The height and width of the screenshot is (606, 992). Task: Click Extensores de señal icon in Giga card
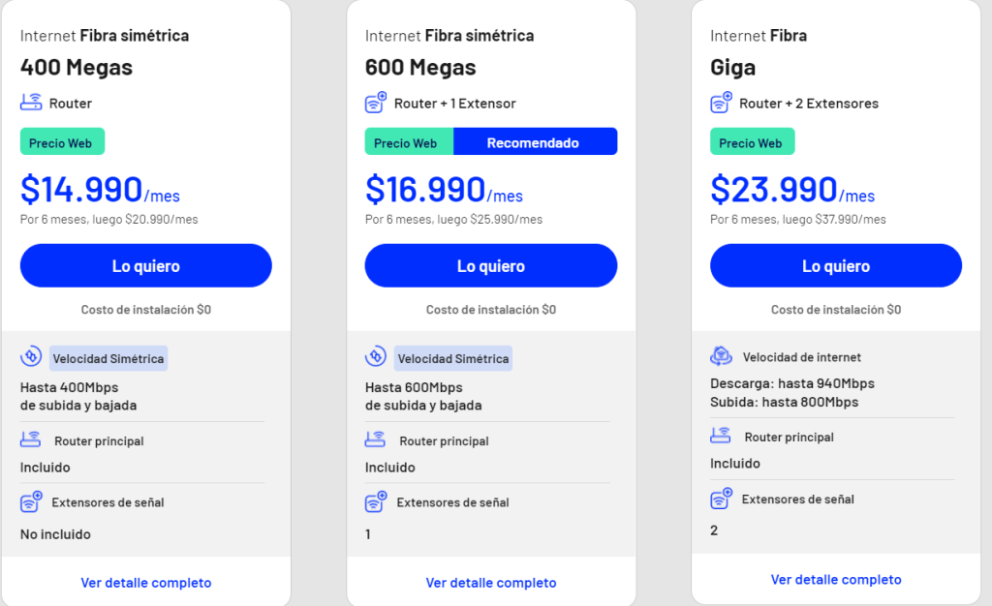point(721,499)
